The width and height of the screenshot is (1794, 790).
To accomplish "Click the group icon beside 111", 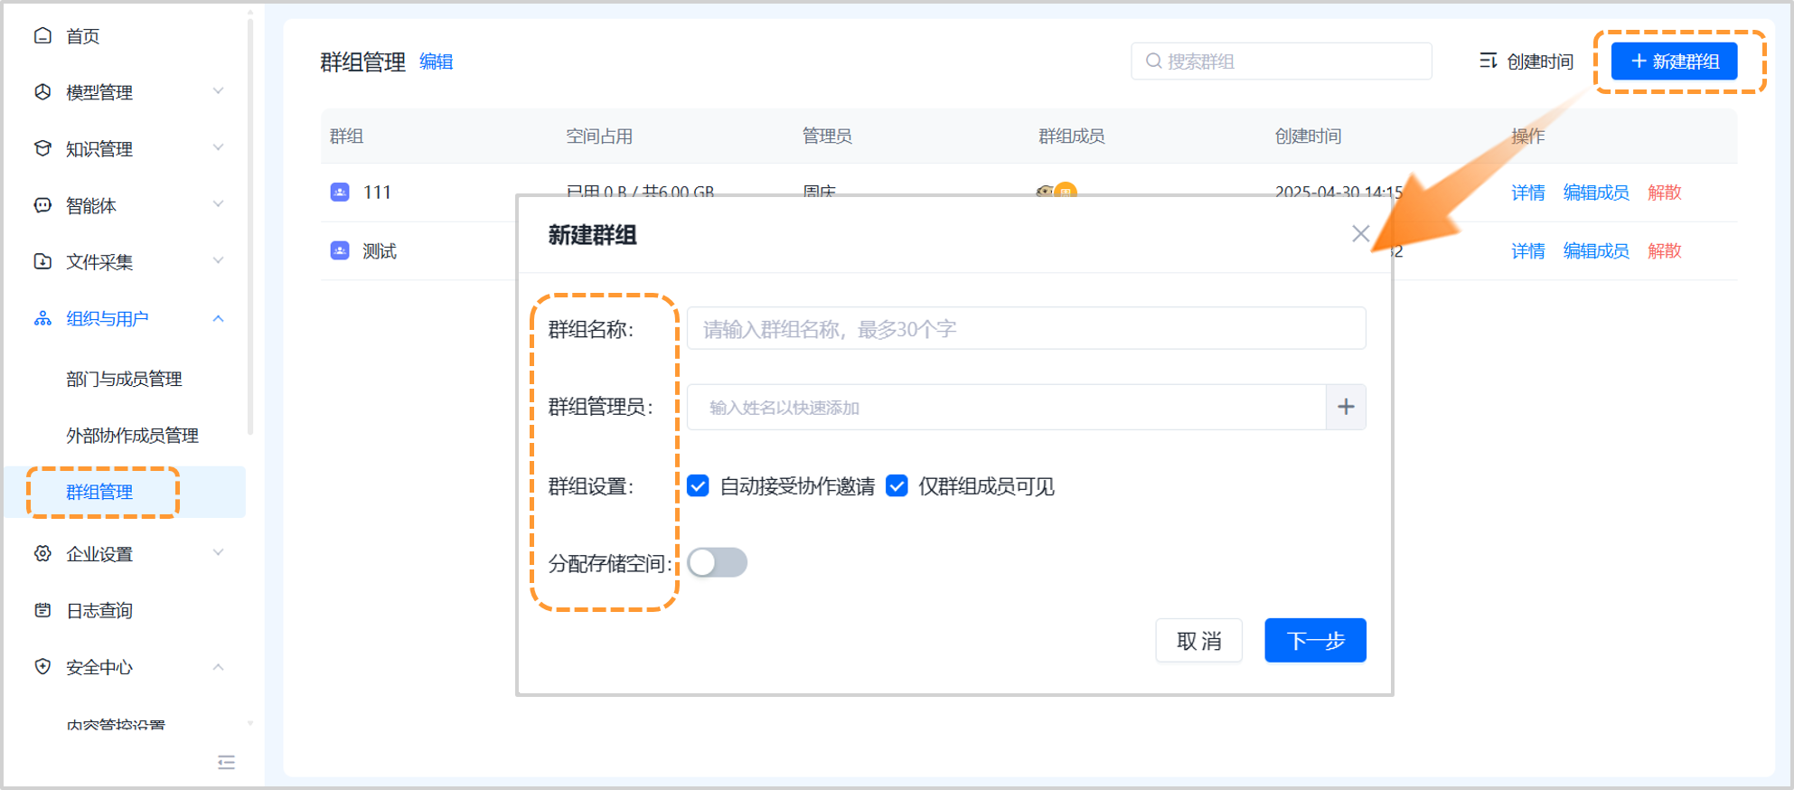I will point(340,192).
